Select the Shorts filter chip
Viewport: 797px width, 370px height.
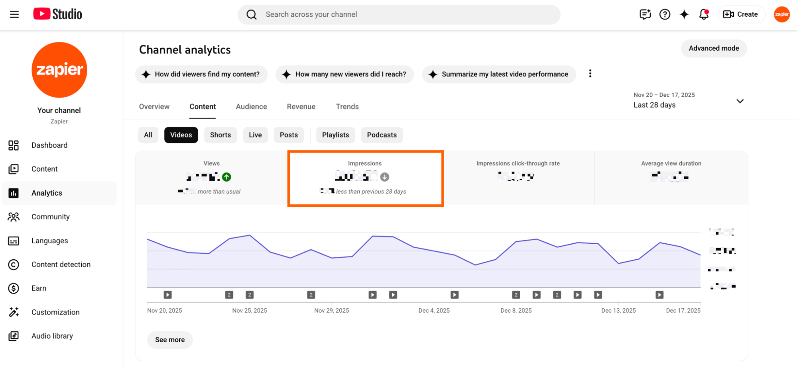[x=220, y=135]
